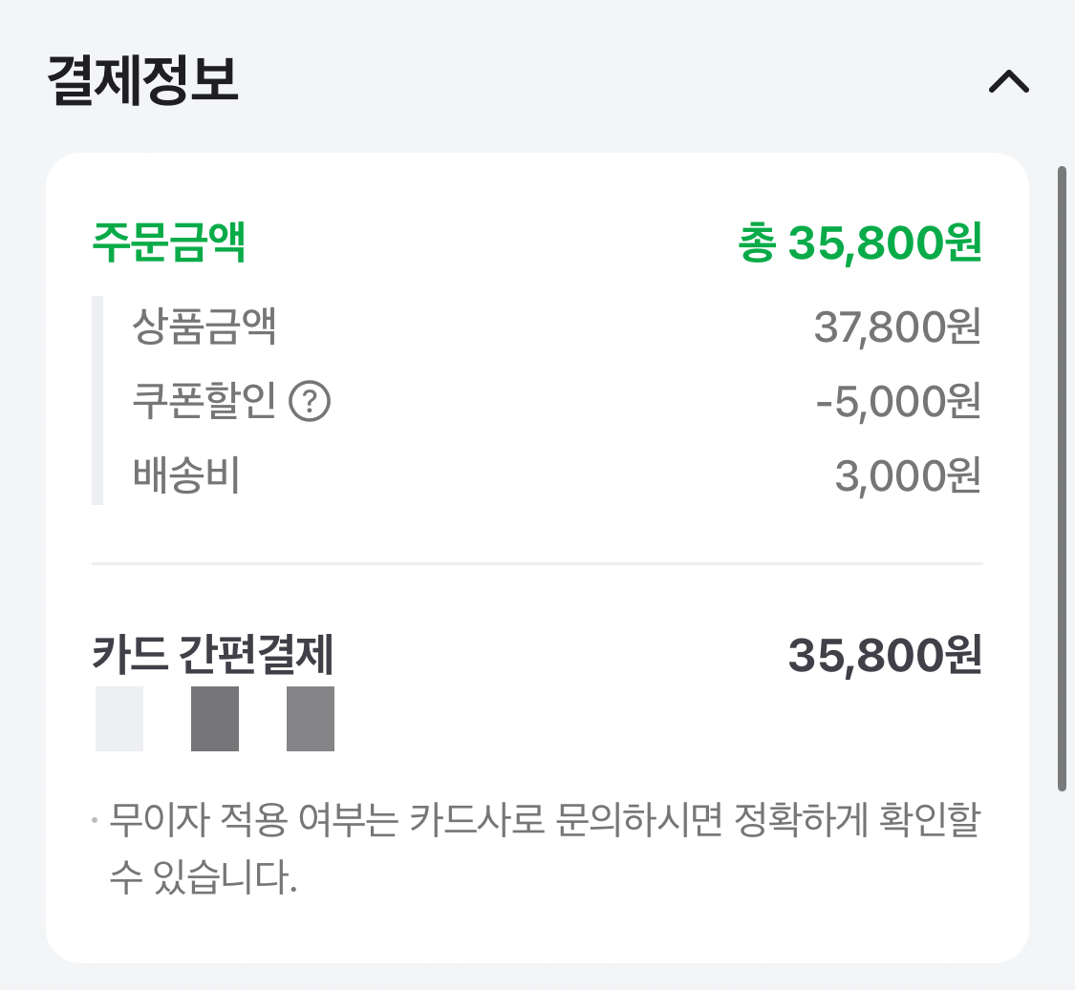Viewport: 1075px width, 990px height.
Task: Click the chevron beside 결제정보 header
Action: pos(1009,82)
